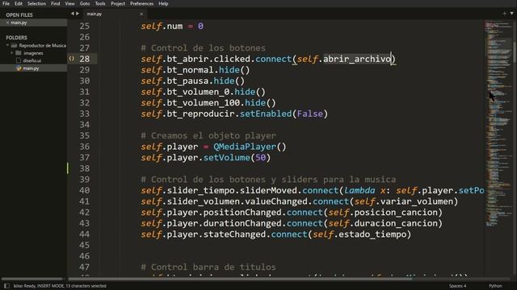Click 'posicion_cancion' on line 42
Viewport: 517px width, 290px height.
(x=396, y=213)
